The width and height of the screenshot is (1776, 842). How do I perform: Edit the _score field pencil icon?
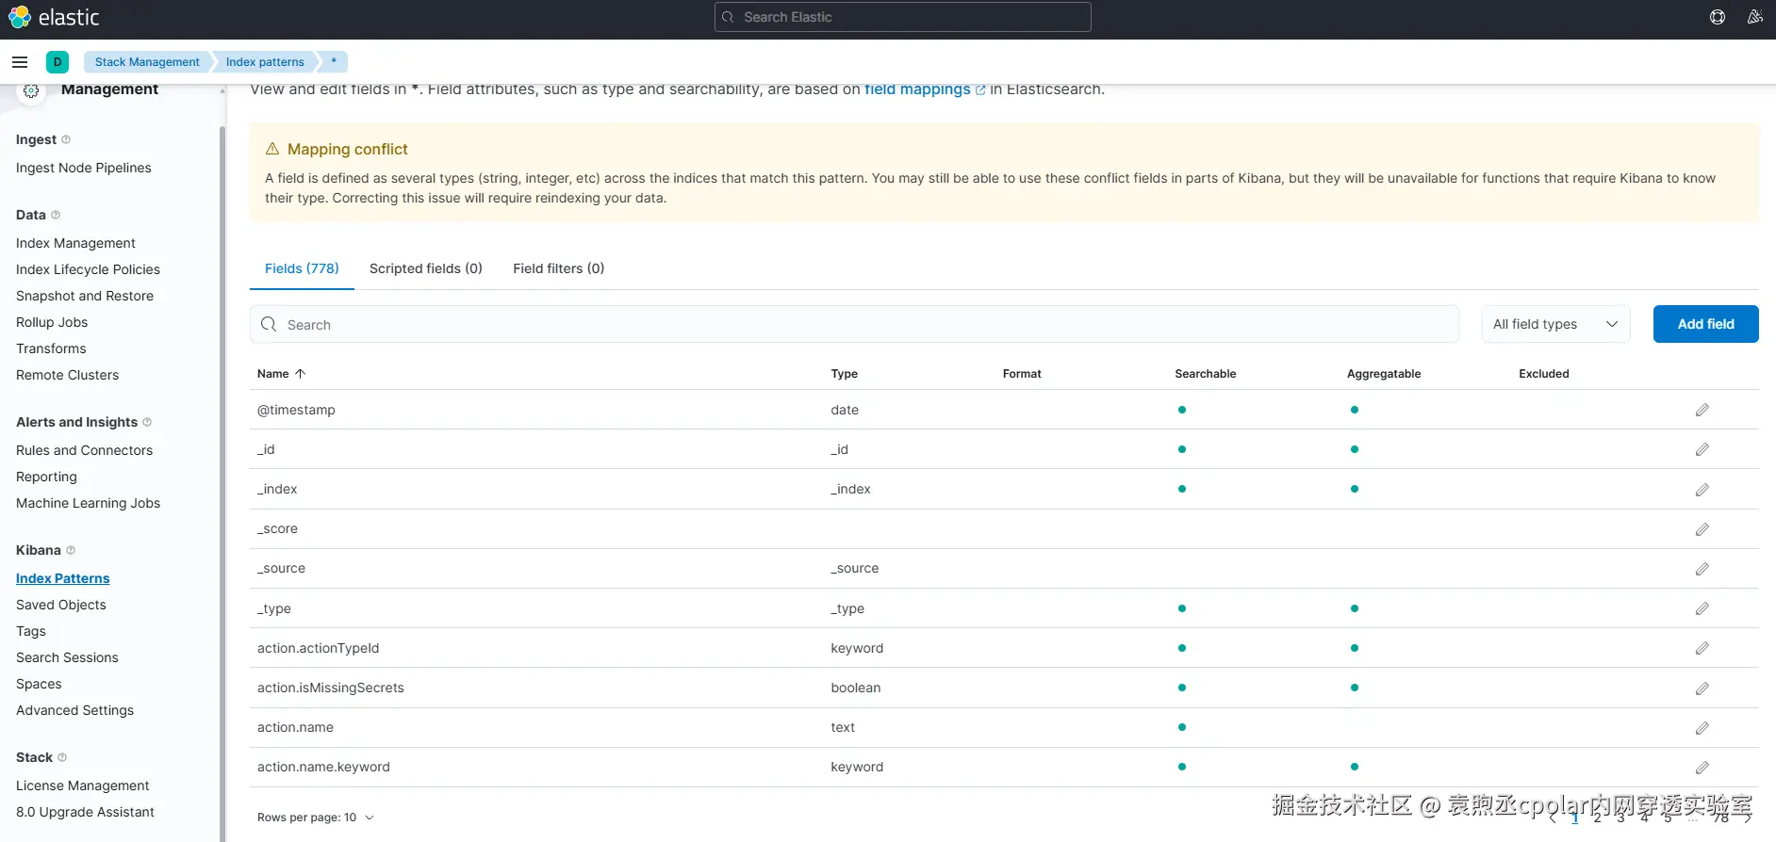coord(1702,529)
